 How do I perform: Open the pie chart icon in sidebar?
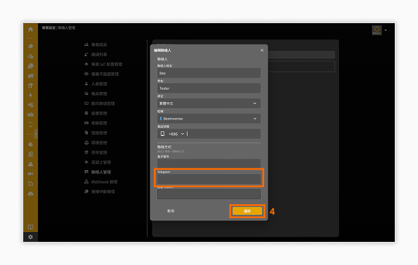(x=30, y=144)
